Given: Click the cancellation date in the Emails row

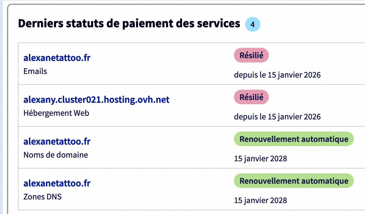Looking at the screenshot, I should [x=277, y=75].
